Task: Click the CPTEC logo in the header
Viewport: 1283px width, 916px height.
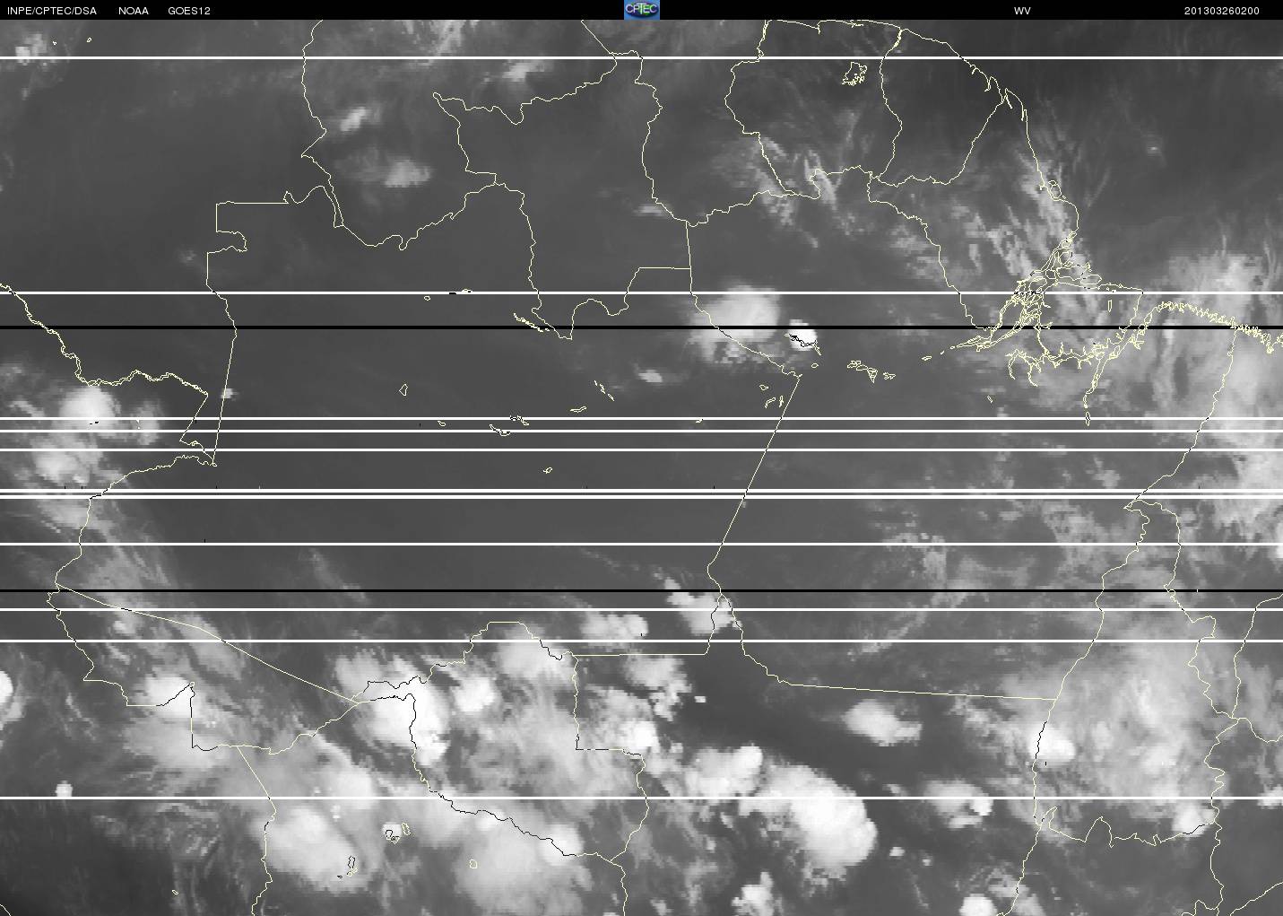Action: [x=641, y=10]
